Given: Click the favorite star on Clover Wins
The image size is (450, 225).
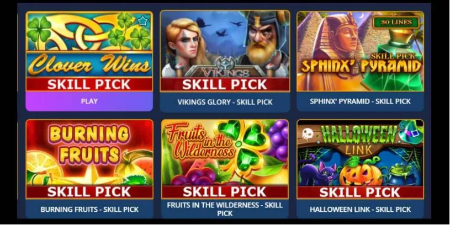Looking at the screenshot, I should [x=142, y=21].
